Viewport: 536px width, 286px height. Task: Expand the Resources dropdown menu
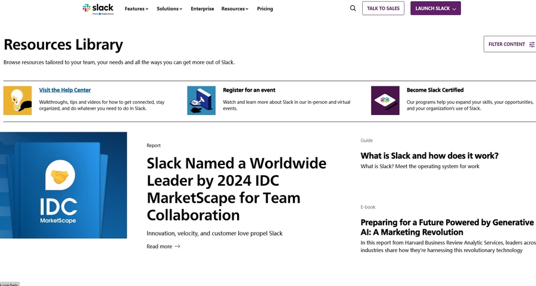coord(235,8)
